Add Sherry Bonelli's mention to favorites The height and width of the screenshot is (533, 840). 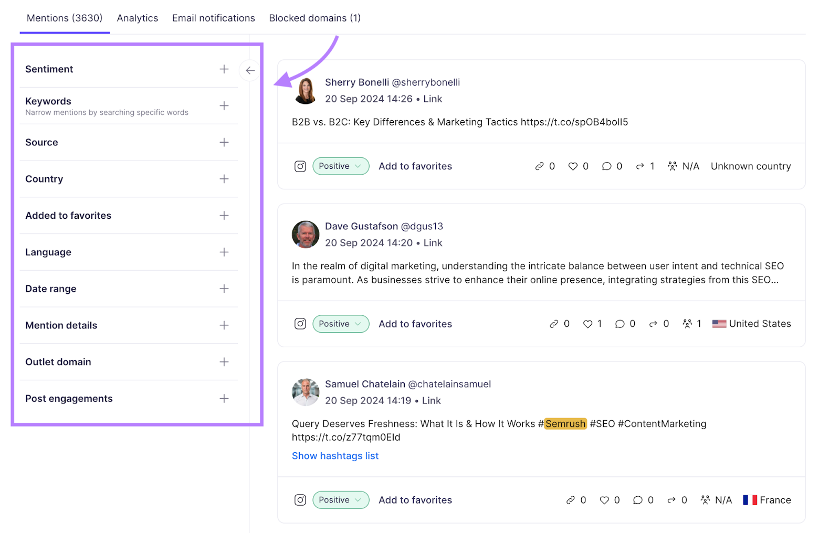click(415, 166)
